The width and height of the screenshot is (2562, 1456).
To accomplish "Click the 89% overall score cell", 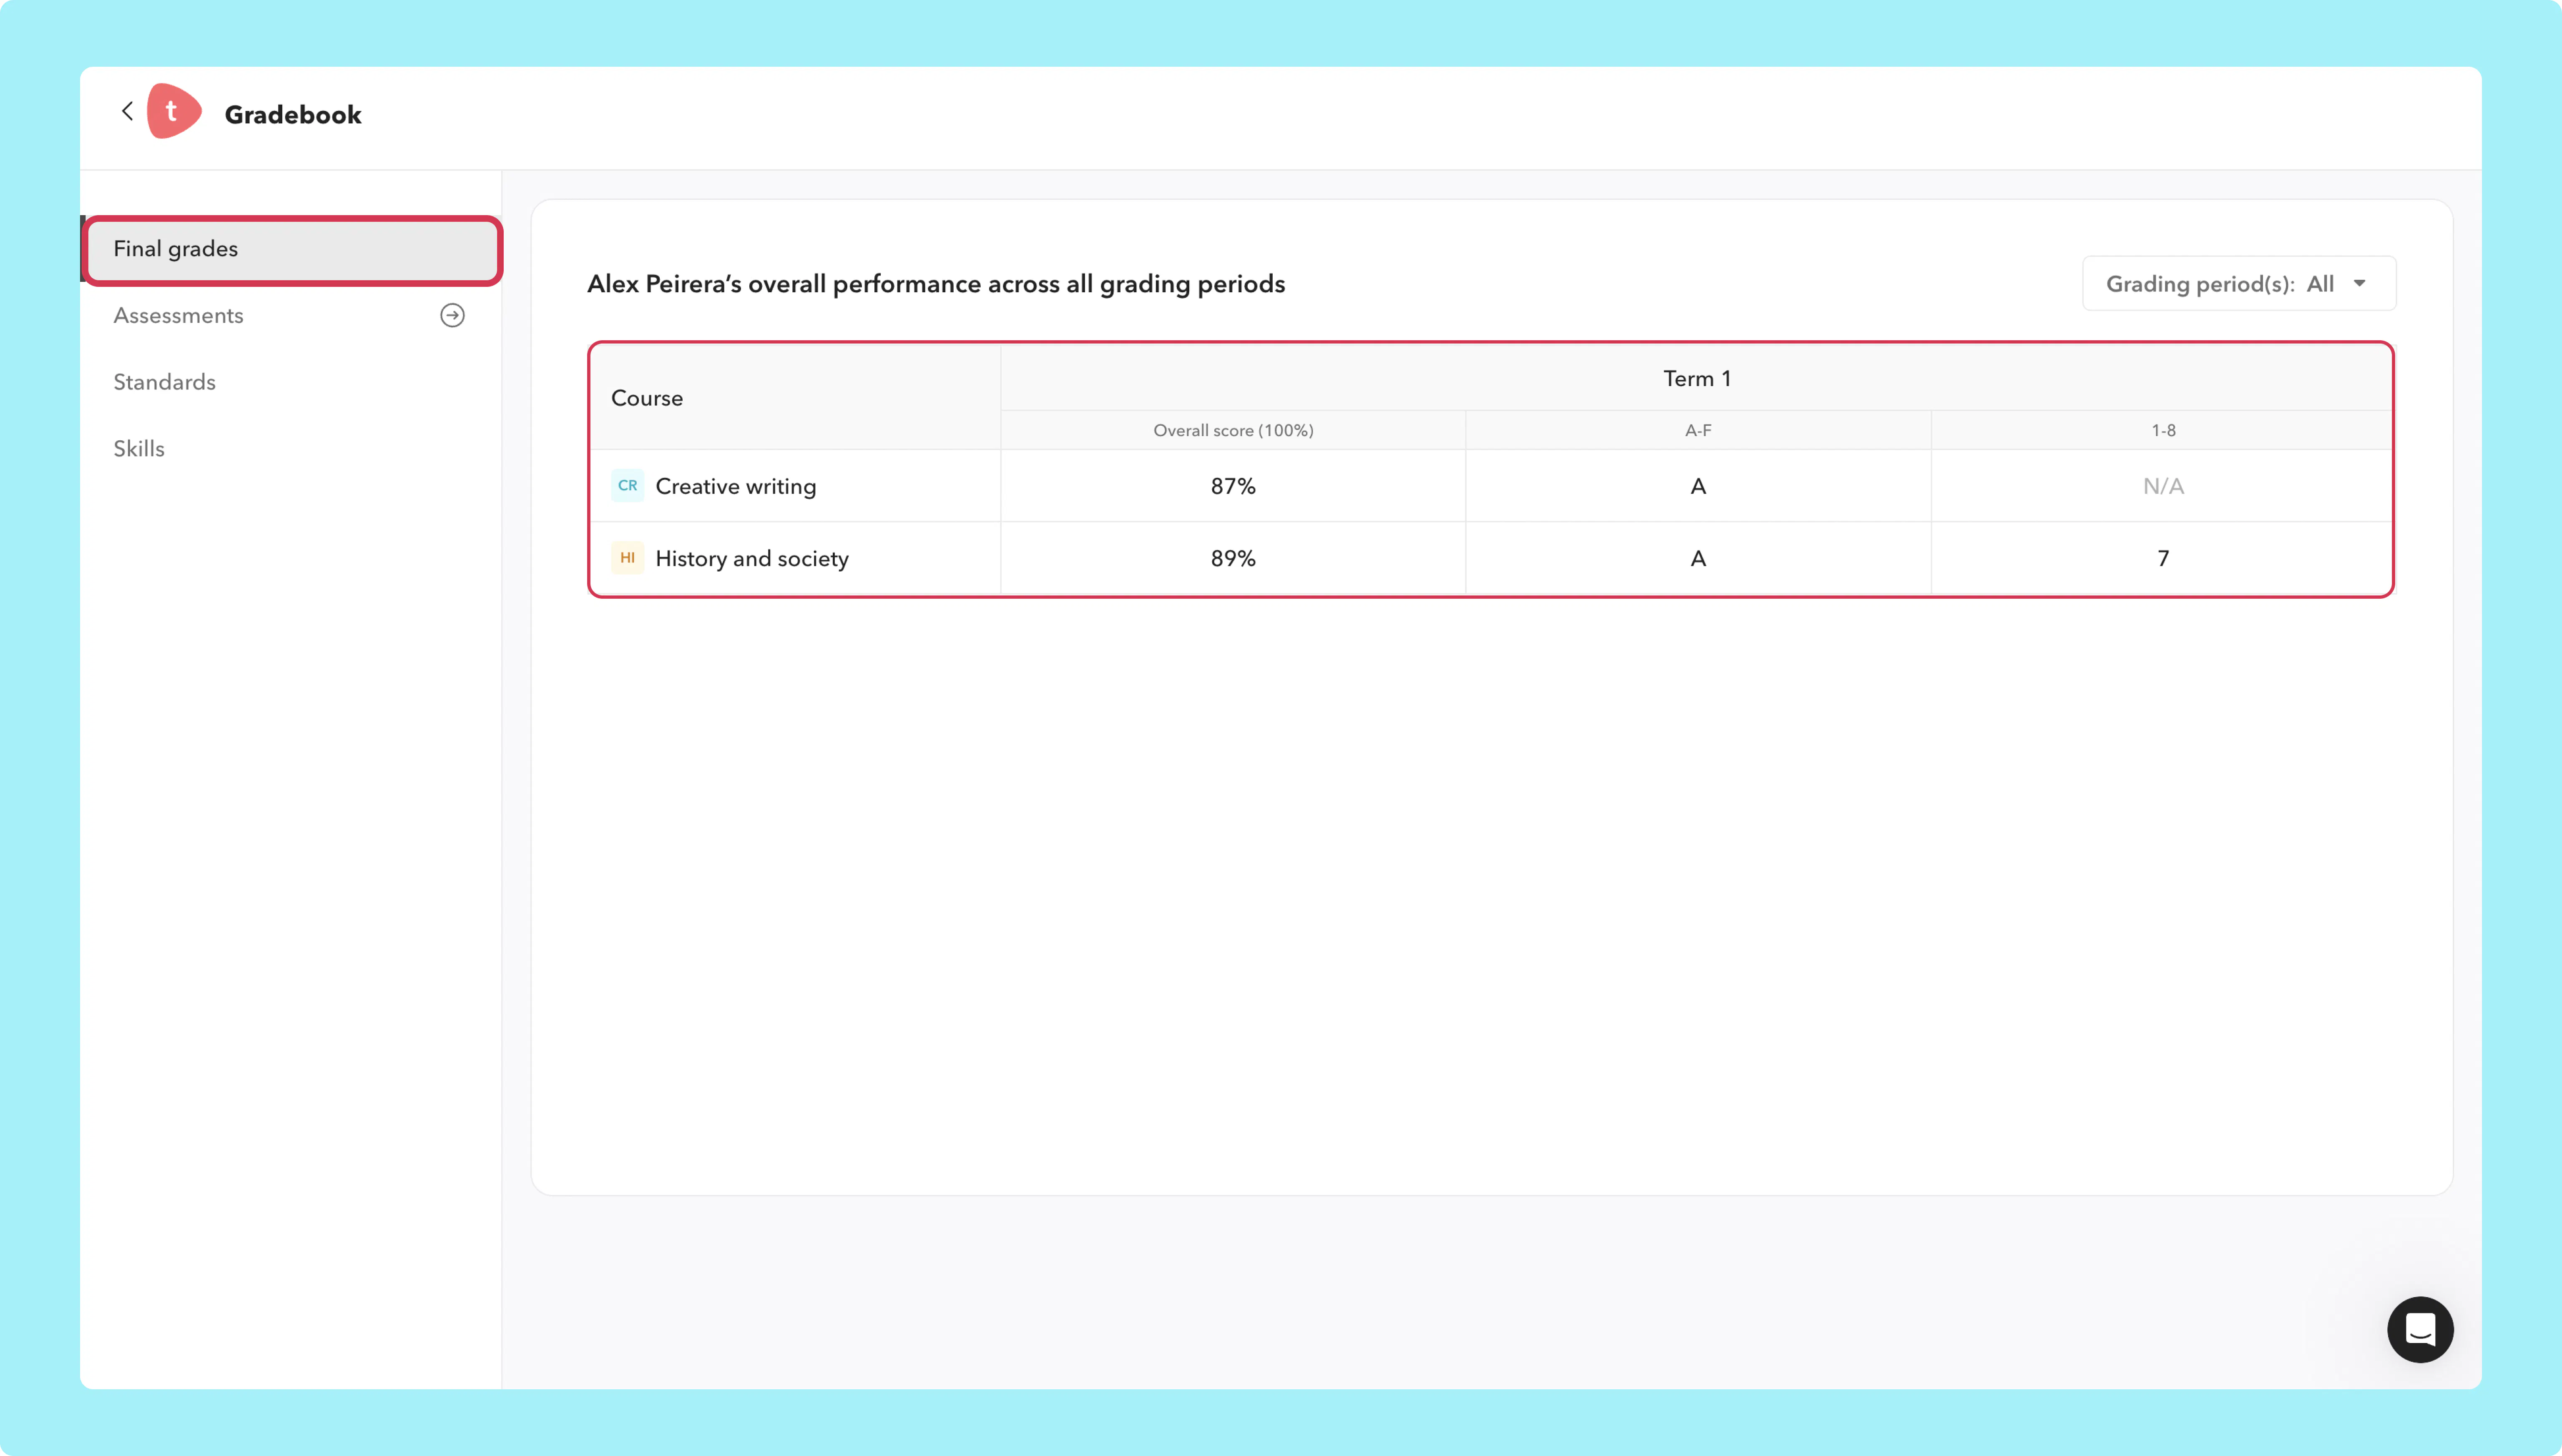I will 1233,558.
